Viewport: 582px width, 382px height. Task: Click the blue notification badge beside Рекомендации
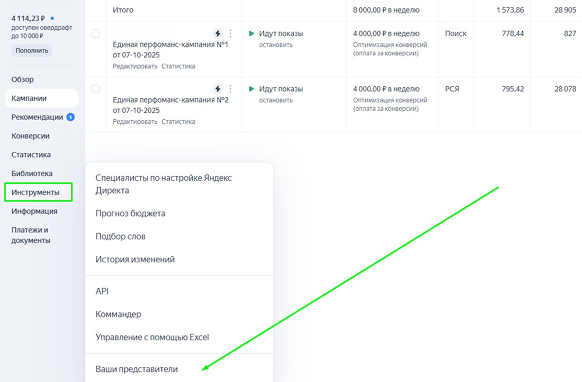pos(71,117)
